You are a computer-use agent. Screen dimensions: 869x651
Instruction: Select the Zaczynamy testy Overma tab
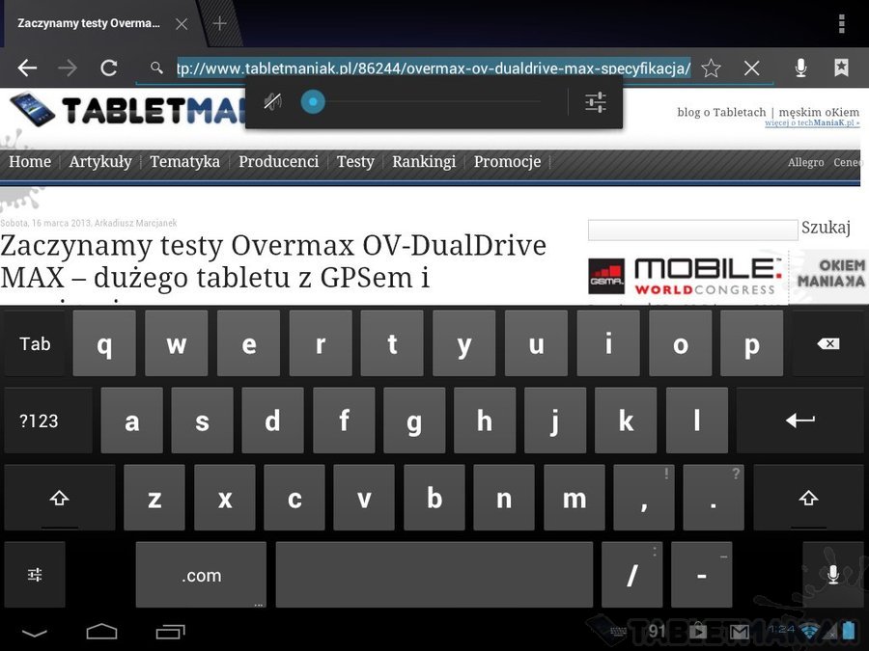coord(89,23)
